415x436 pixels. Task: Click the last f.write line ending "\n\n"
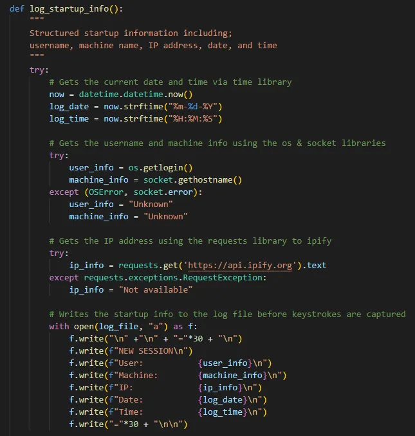128,424
